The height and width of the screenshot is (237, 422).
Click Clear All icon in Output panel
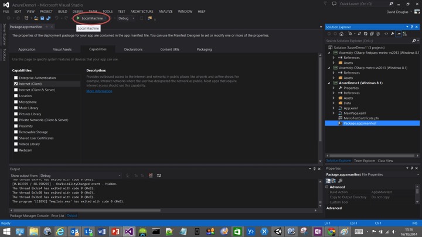[x=151, y=176]
